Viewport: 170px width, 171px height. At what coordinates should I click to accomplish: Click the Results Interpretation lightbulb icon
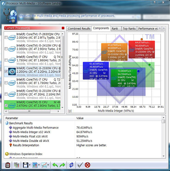[10, 145]
